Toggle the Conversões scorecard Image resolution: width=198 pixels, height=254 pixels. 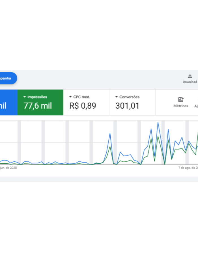coord(132,102)
